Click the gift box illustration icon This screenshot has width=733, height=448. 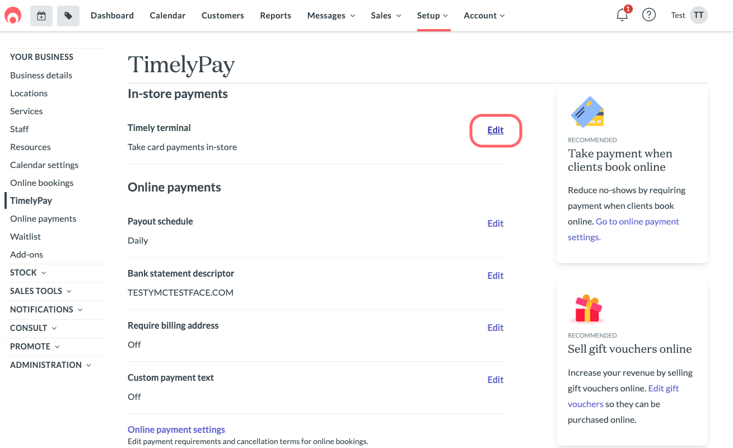pos(587,309)
